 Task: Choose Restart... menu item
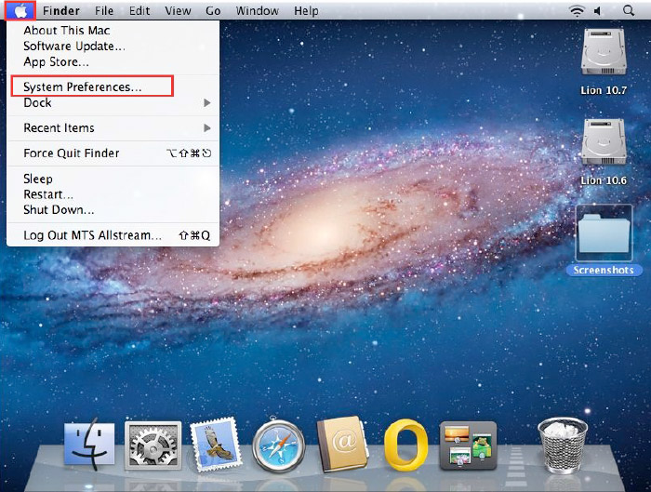click(113, 194)
